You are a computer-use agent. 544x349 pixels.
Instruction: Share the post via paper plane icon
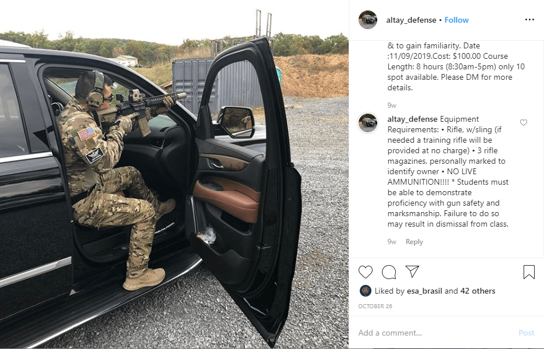tap(412, 272)
